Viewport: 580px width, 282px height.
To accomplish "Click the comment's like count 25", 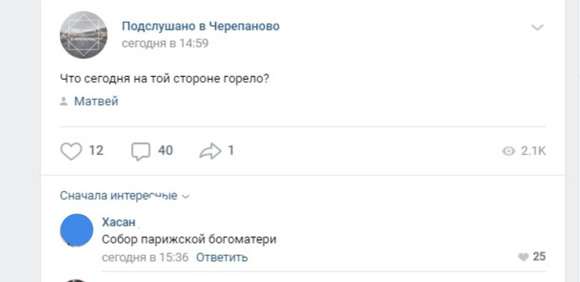I will (539, 257).
